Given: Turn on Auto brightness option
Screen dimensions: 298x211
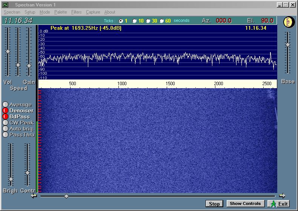Looking at the screenshot, I should (5, 128).
